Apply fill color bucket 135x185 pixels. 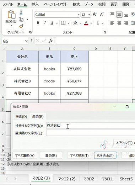pyautogui.click(x=75, y=23)
